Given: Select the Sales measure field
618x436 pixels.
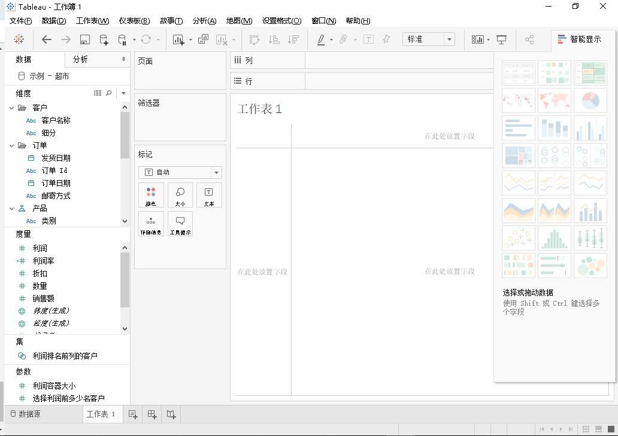Looking at the screenshot, I should coord(43,298).
